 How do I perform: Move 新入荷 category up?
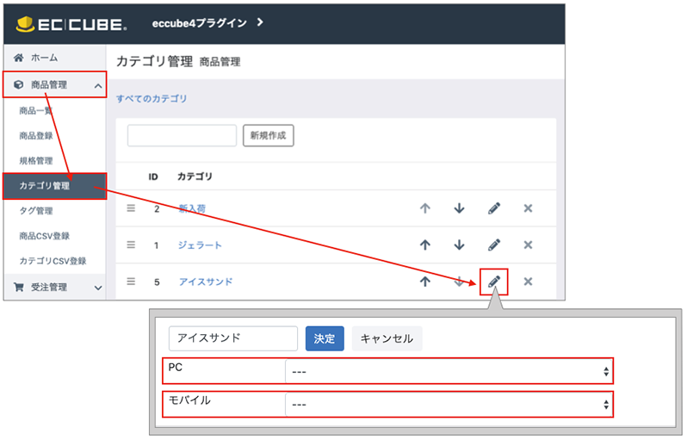pos(425,208)
